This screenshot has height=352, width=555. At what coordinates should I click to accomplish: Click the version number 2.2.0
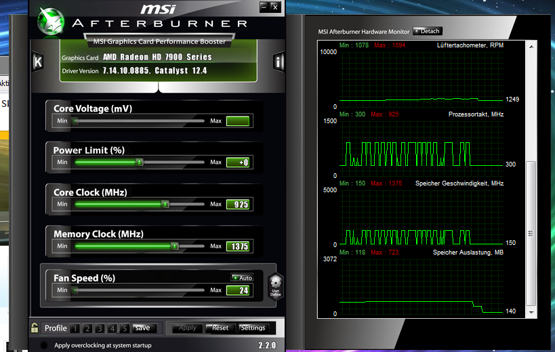coord(267,345)
